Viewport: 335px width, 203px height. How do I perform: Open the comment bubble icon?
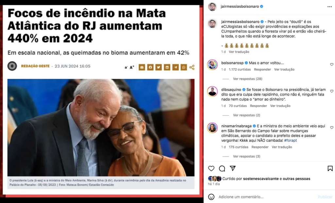click(x=222, y=169)
